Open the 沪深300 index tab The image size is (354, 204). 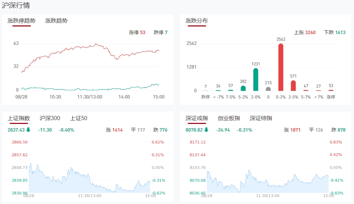tap(50, 118)
